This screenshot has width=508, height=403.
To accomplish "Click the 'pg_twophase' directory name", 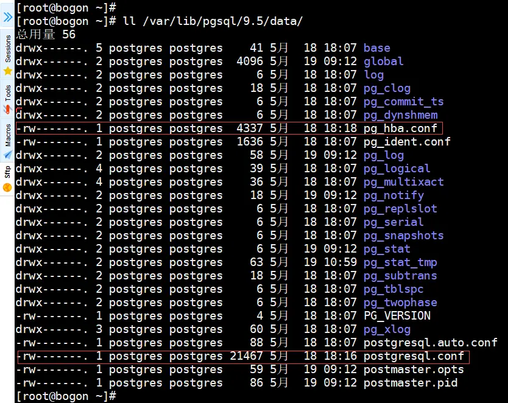I will [400, 303].
